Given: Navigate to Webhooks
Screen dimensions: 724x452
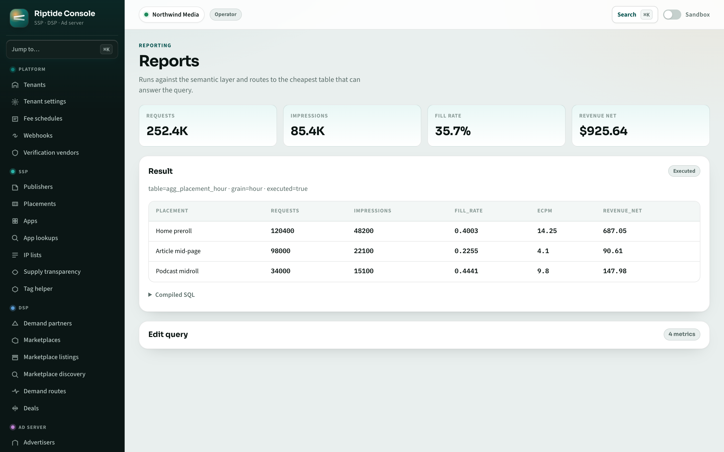Looking at the screenshot, I should coord(62,136).
